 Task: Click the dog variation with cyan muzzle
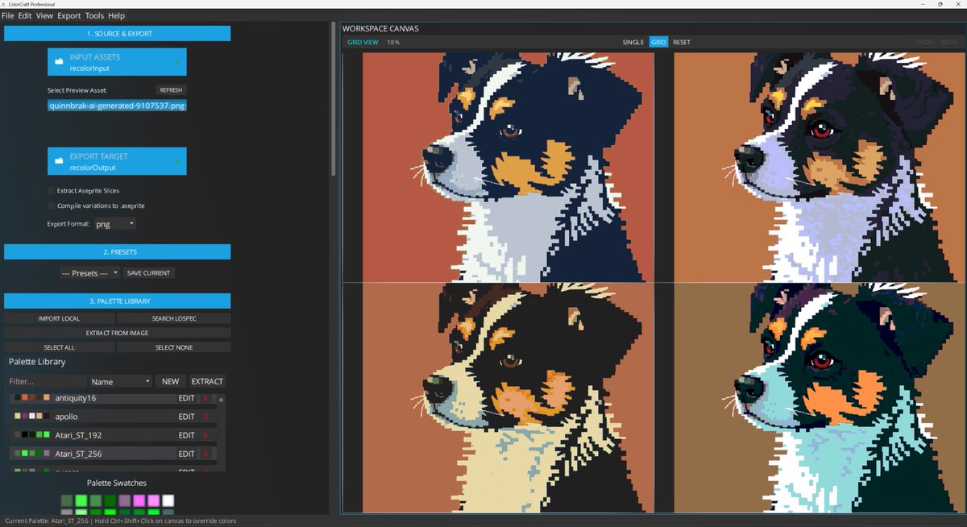point(820,398)
